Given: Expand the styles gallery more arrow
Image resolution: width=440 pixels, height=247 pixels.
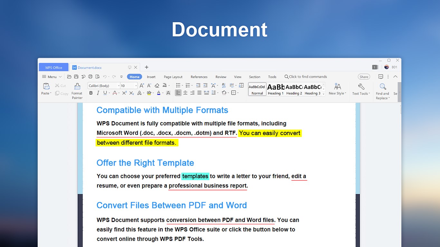Looking at the screenshot, I should click(324, 93).
